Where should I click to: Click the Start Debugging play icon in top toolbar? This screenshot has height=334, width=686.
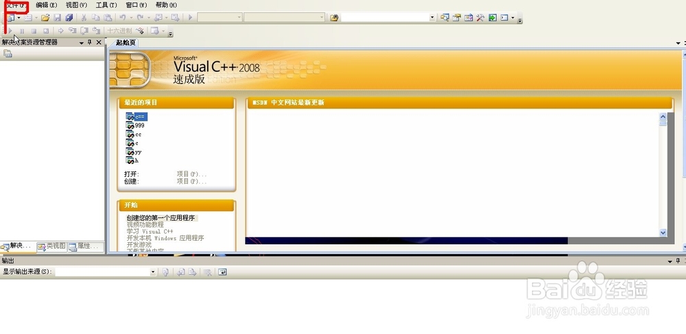190,18
